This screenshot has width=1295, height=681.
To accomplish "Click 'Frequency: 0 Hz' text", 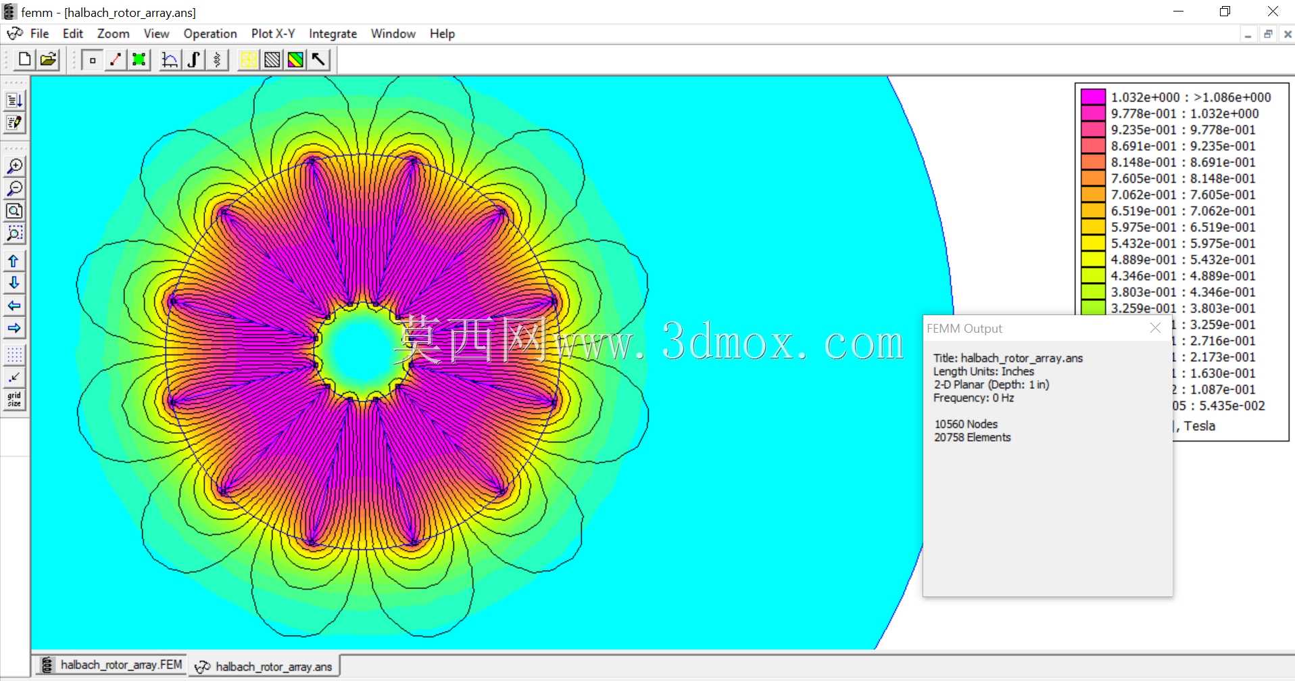I will [x=973, y=398].
